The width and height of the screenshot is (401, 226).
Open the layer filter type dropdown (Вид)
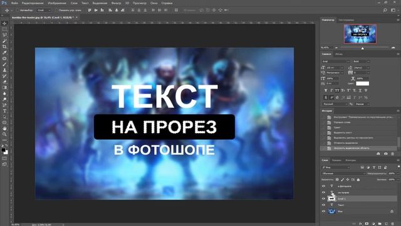coord(336,168)
